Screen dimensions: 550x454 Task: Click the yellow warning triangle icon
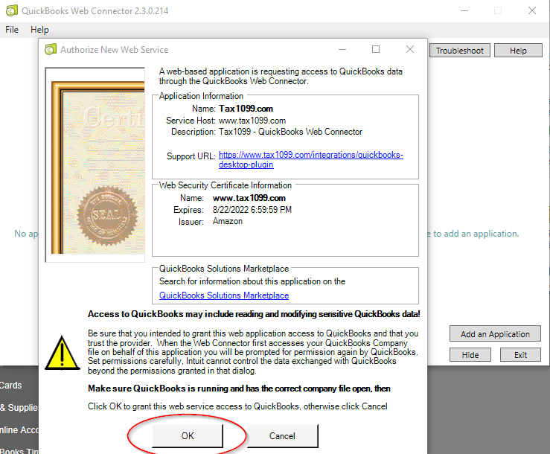pyautogui.click(x=62, y=353)
